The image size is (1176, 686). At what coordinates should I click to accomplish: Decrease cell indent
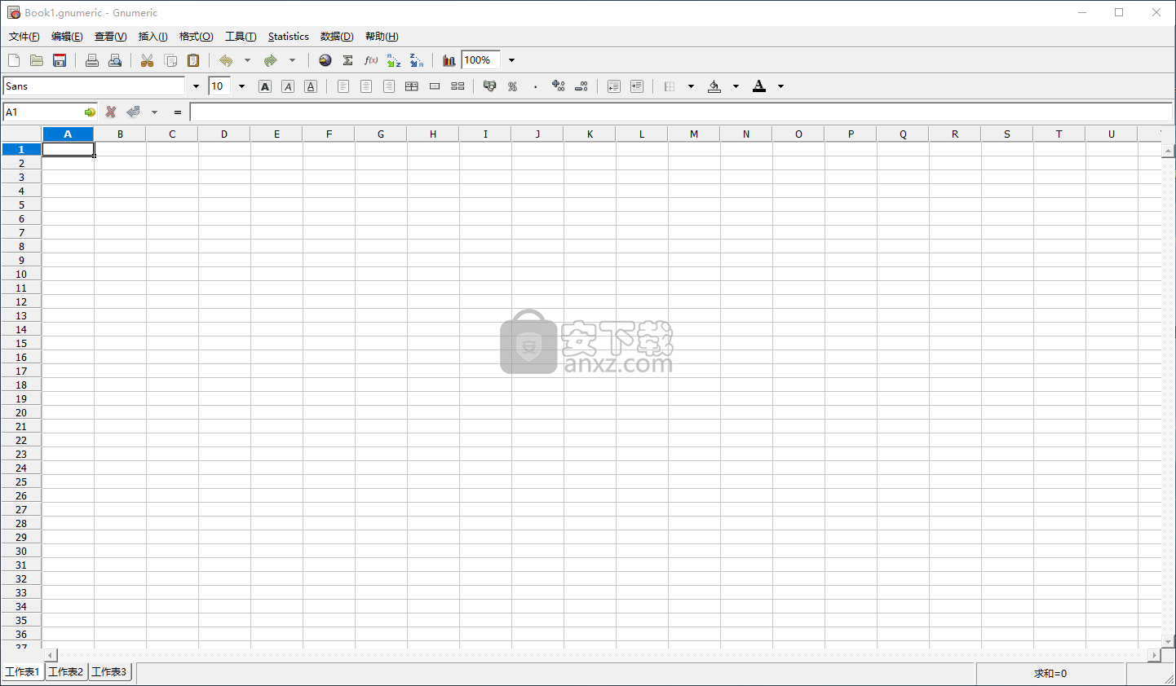tap(614, 86)
